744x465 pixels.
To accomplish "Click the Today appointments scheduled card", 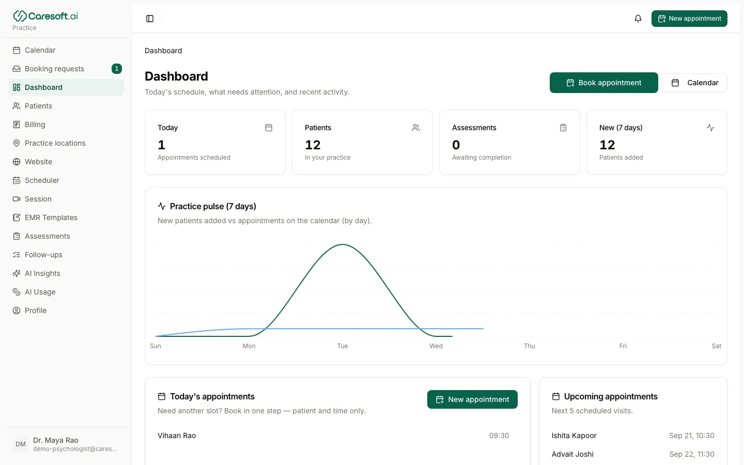I will click(215, 142).
